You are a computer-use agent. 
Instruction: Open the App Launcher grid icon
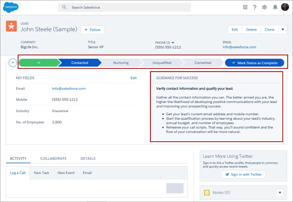(x=245, y=7)
